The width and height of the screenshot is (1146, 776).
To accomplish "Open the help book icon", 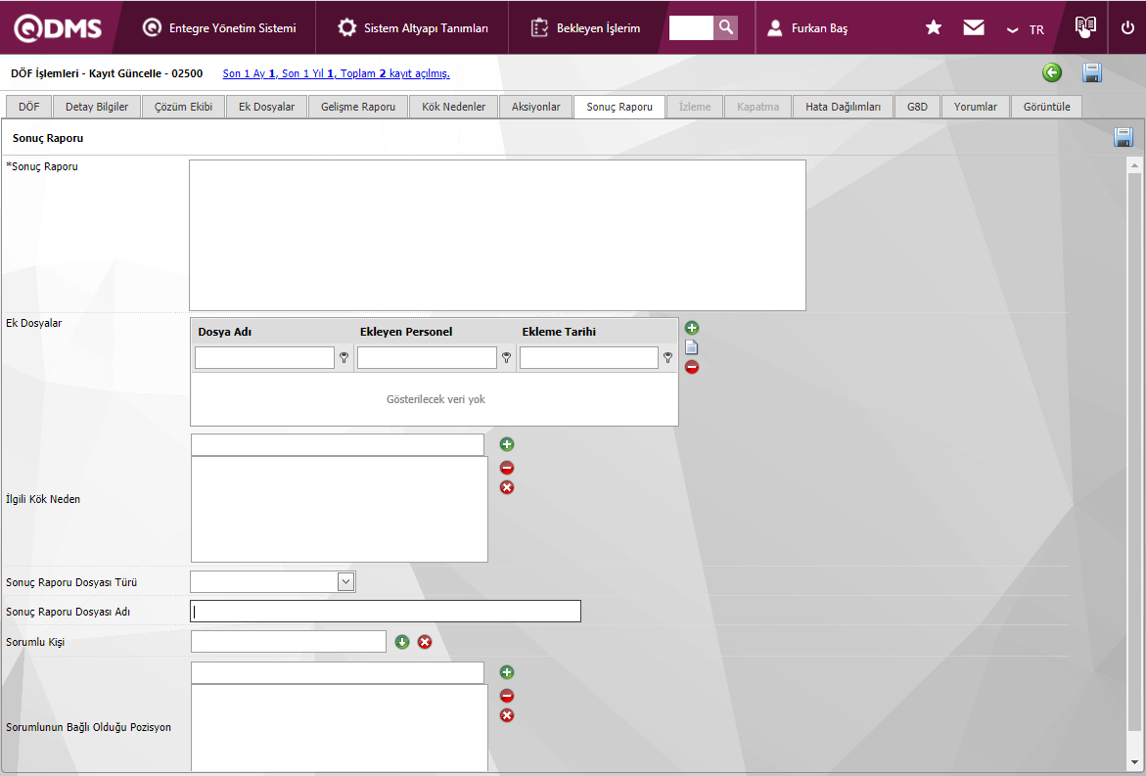I will [x=1085, y=26].
